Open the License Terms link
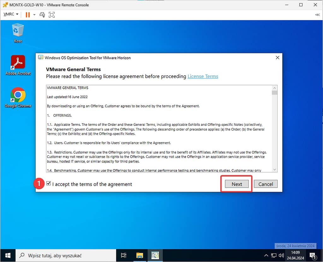Screen dimensions: 323x262 (x=203, y=76)
